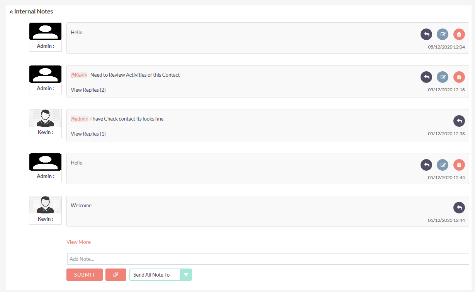Screen dimensions: 475x292
Task: Click the @Kevin mention tag
Action: (x=79, y=75)
